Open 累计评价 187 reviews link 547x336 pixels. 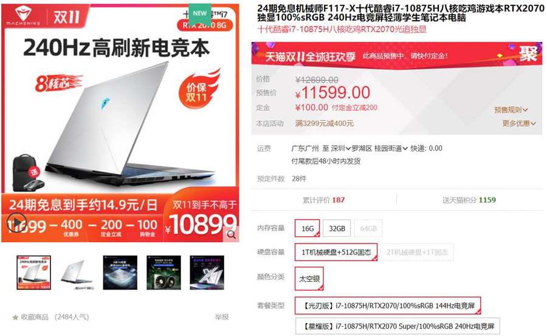pyautogui.click(x=323, y=200)
